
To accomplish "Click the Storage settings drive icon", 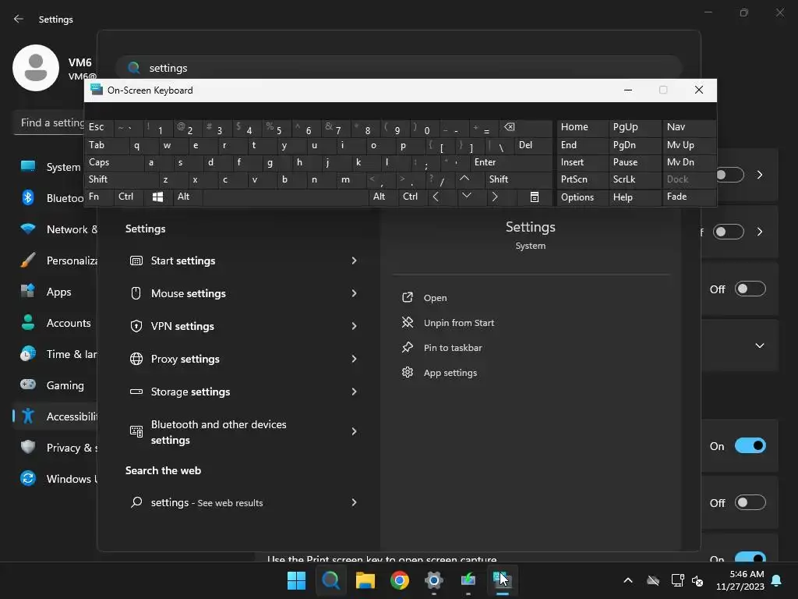I will tap(136, 392).
